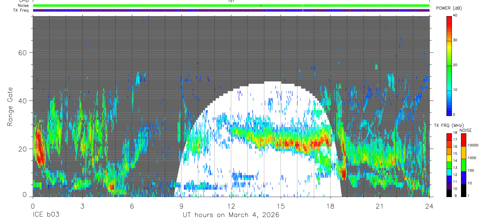483x223 pixels.
Task: Click the 'NOISE' legend title
Action: [x=465, y=130]
